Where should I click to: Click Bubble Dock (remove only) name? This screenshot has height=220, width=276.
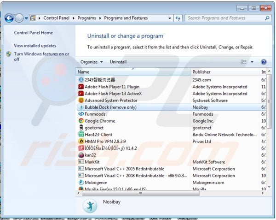(110, 107)
